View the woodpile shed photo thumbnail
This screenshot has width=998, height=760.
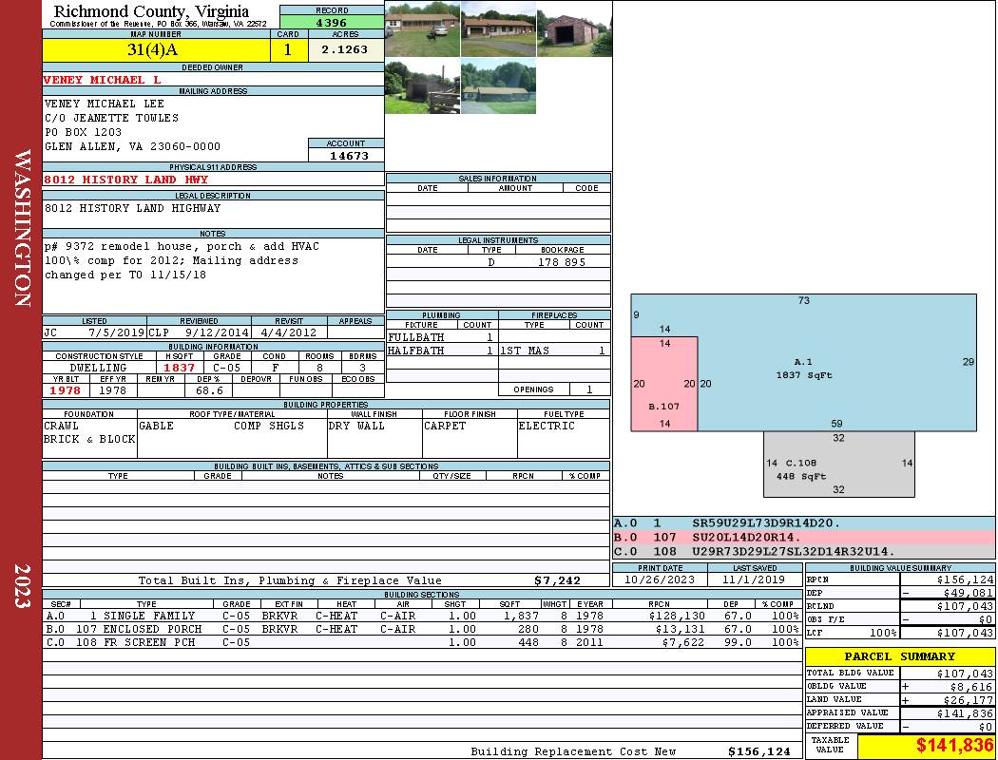(423, 86)
